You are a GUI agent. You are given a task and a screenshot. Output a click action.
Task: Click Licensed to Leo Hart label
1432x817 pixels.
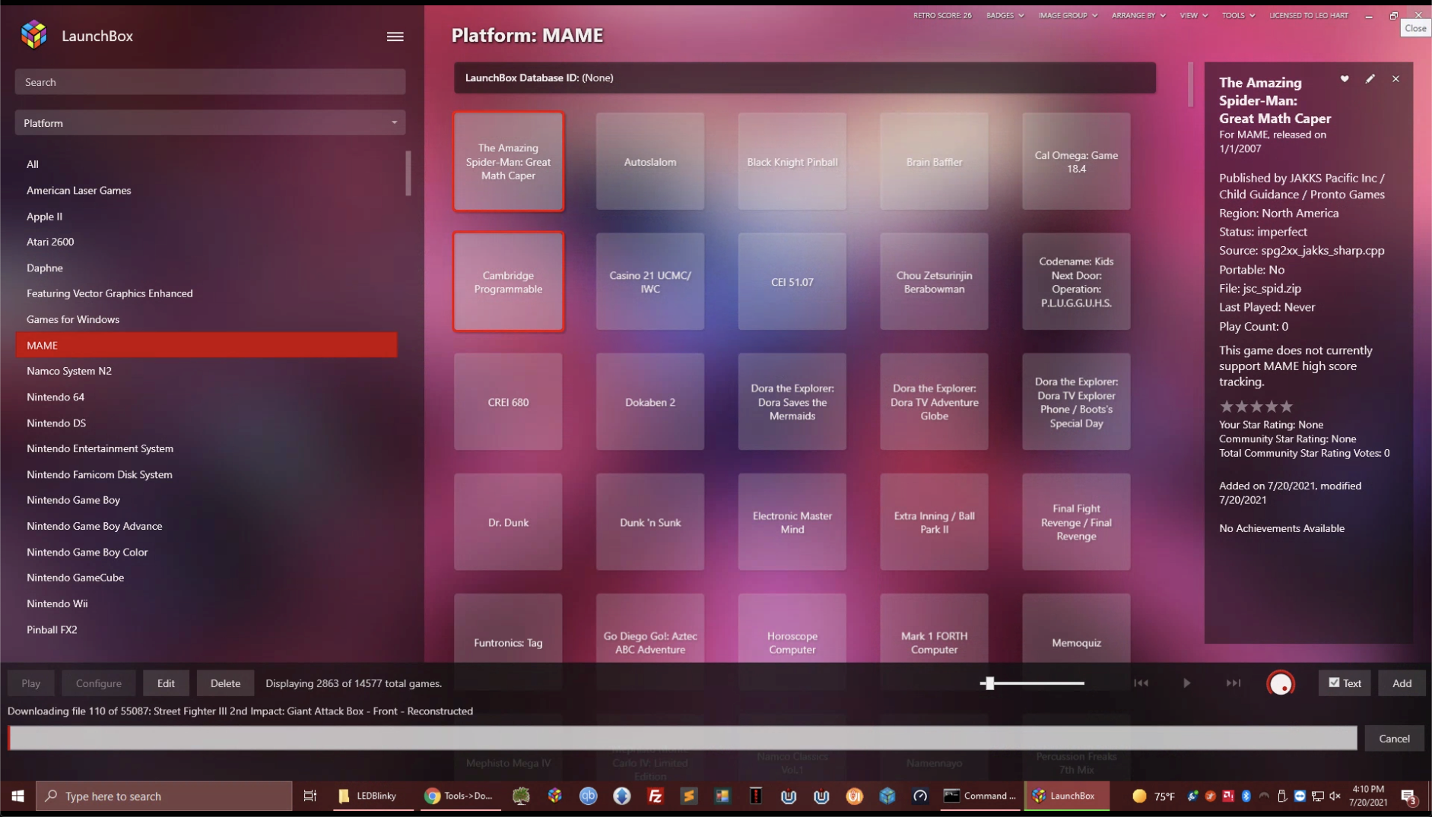click(x=1308, y=15)
